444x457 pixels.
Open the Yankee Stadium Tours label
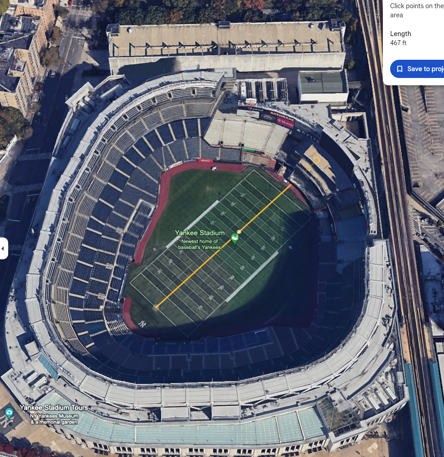pyautogui.click(x=54, y=407)
